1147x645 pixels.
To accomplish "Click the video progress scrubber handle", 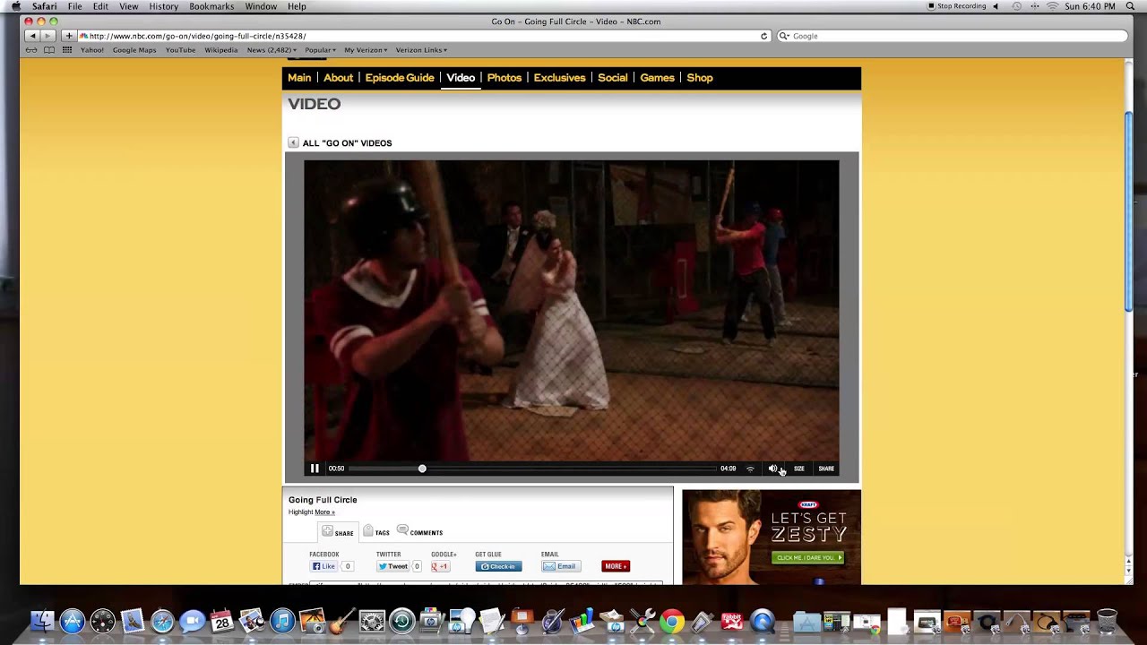I will click(422, 469).
